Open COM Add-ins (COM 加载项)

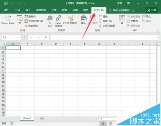[x=70, y=20]
